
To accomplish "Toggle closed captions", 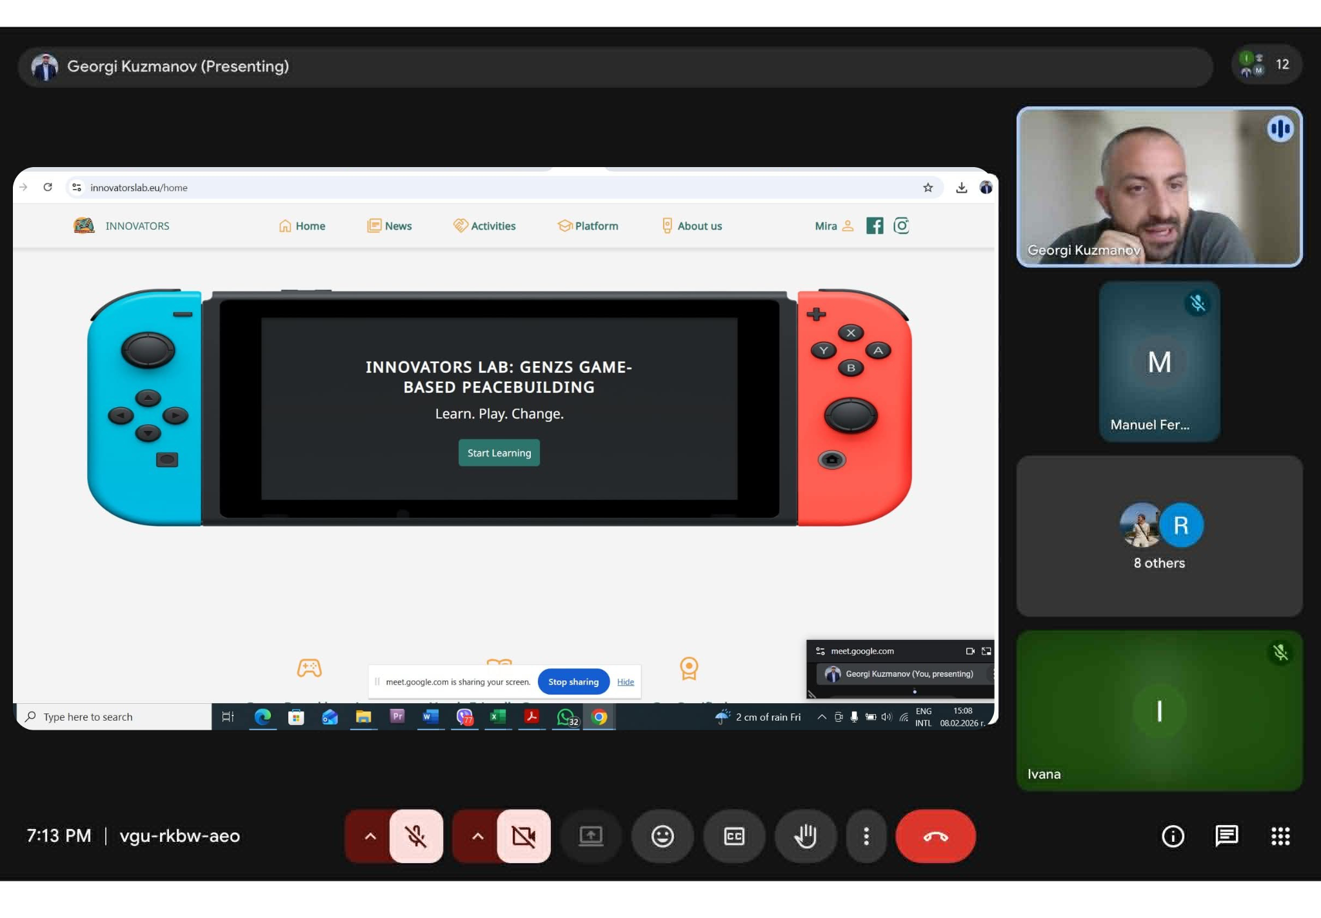I will (734, 836).
